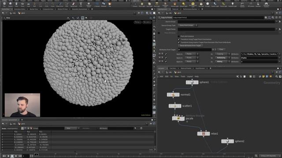Viewport: 282px width, 158px height.
Task: Click the play forward button
Action: (x=16, y=156)
